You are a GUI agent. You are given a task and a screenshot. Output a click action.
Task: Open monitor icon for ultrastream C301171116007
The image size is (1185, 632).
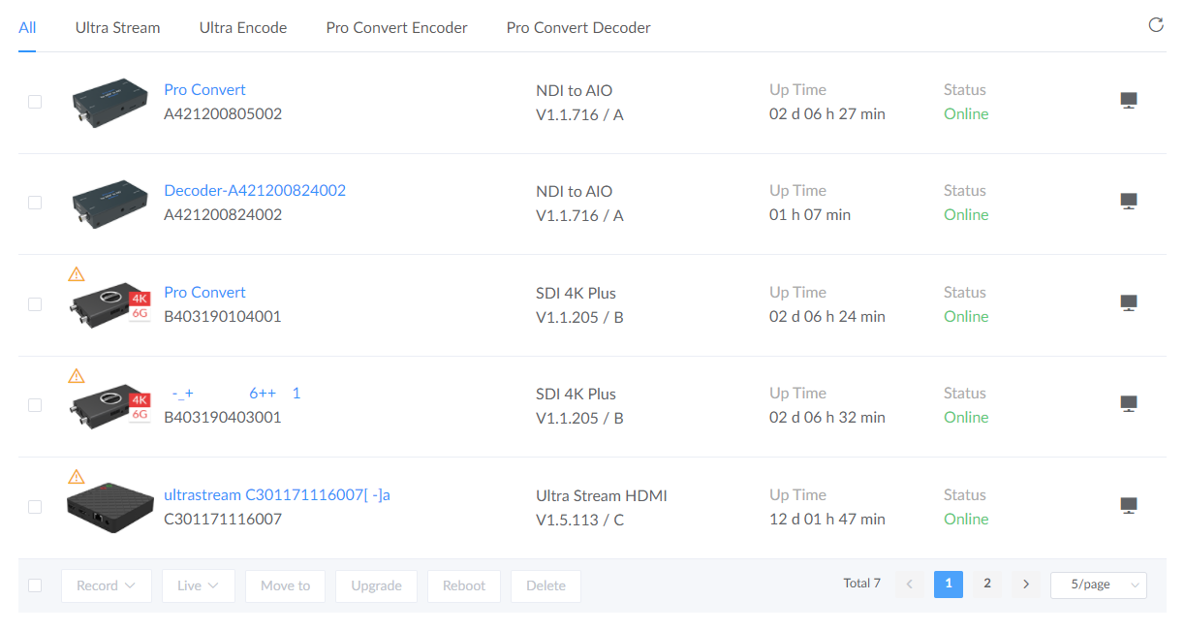tap(1128, 506)
